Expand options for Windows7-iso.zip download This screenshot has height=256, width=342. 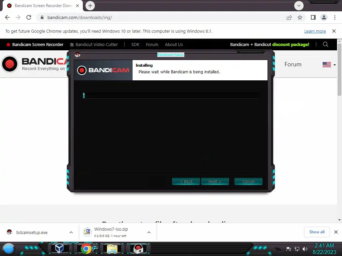149,232
